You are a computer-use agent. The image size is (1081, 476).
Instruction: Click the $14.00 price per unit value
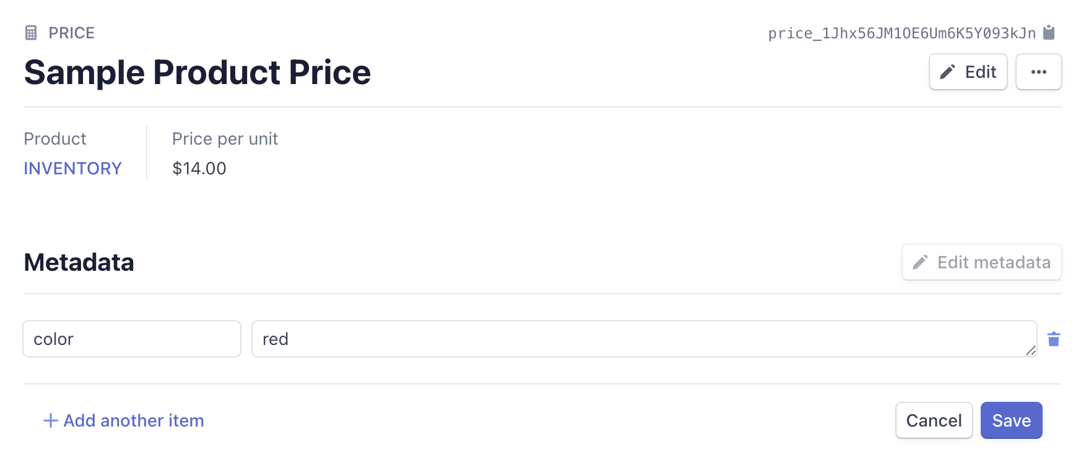tap(199, 168)
